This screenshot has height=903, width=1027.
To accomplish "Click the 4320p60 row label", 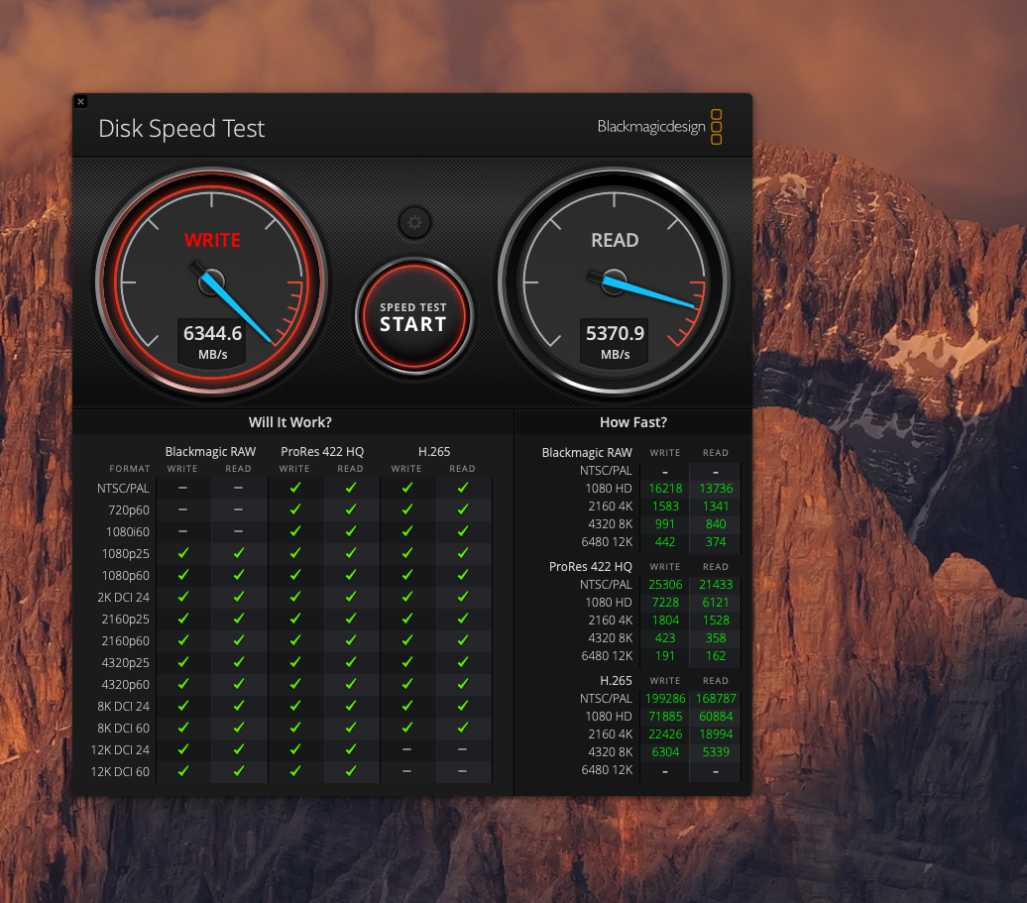I will 126,684.
